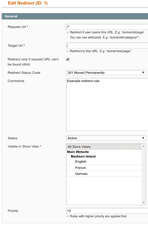The width and height of the screenshot is (148, 225).
Task: Click the Request Url input field
Action: [107, 27]
